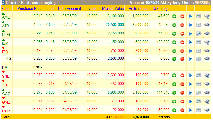Click the green plus icon for AMB

coord(174,17)
